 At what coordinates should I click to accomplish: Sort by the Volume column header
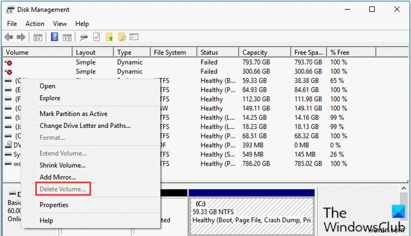coord(38,52)
